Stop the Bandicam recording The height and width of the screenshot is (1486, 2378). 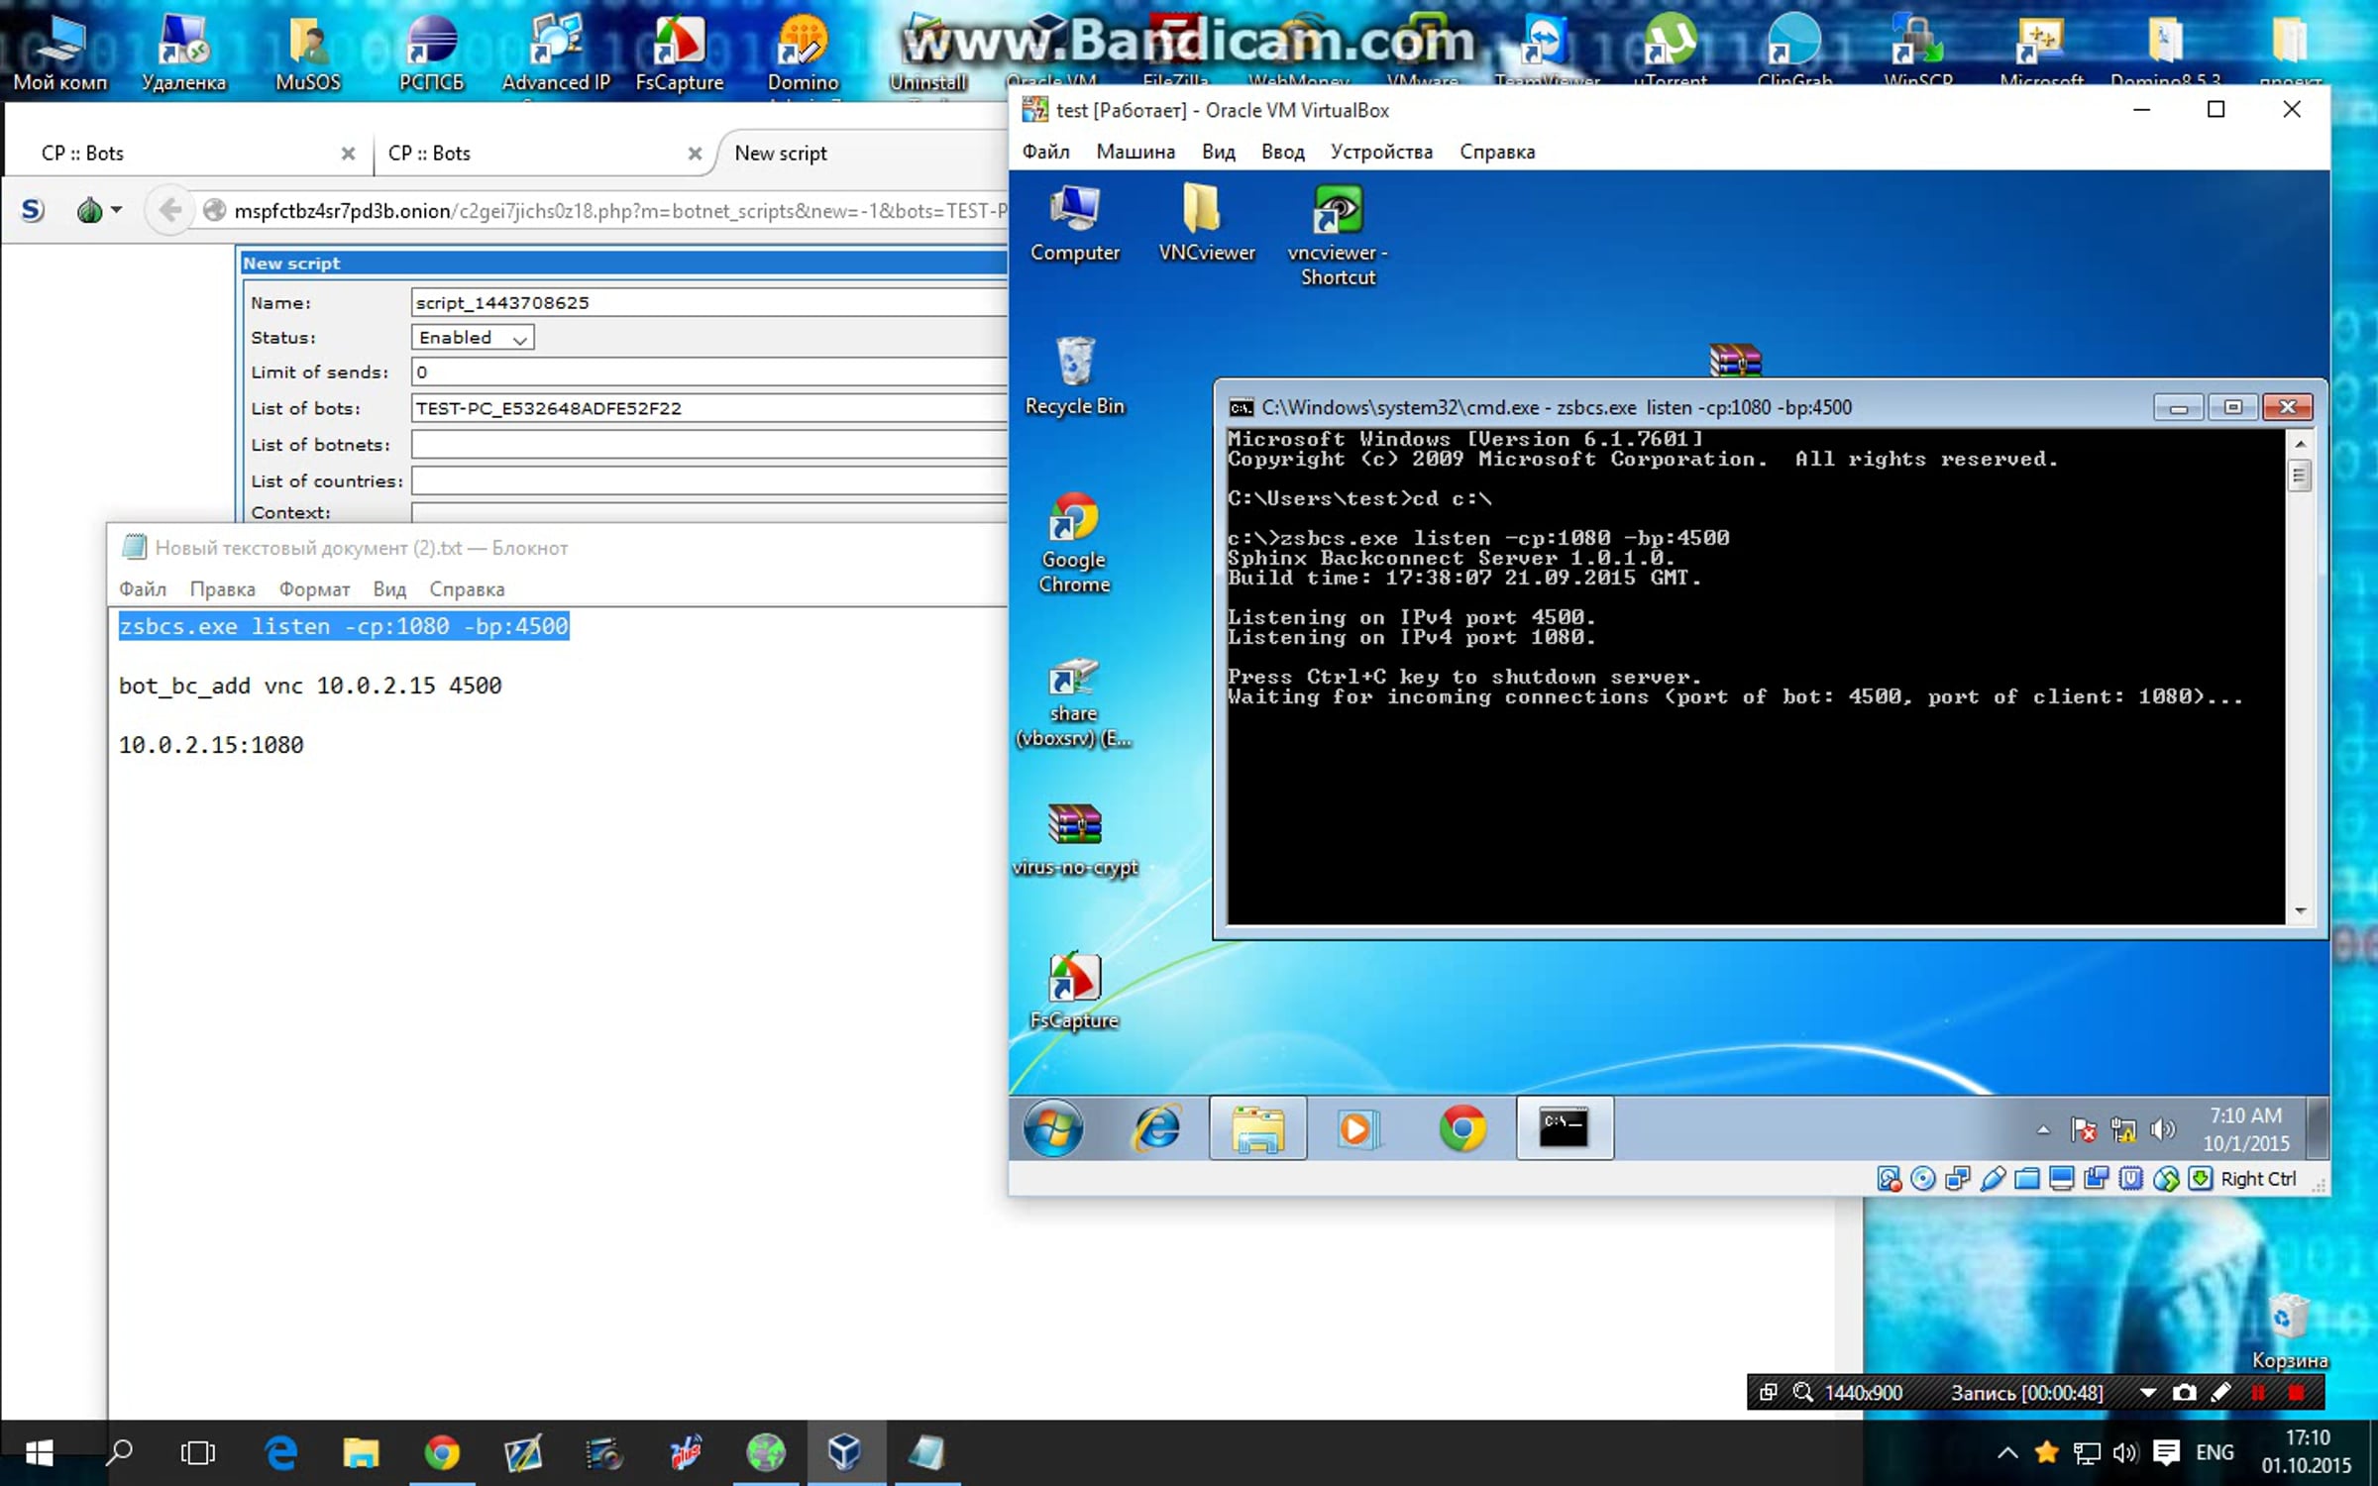[x=2296, y=1393]
